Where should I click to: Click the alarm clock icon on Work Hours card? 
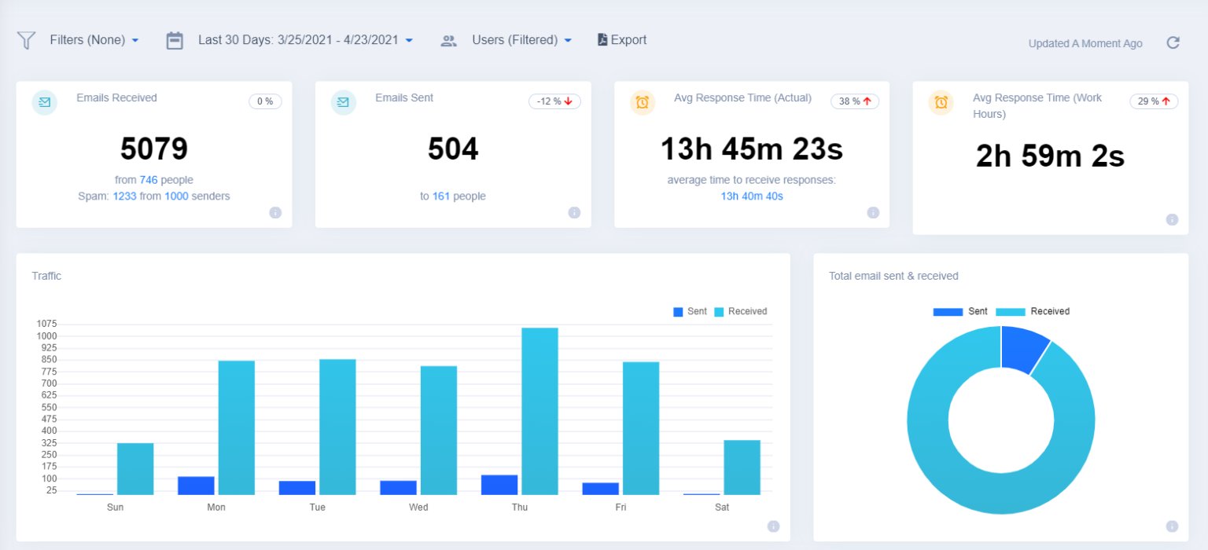click(941, 102)
